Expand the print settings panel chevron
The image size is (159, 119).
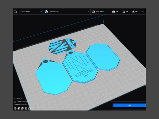coord(143,12)
